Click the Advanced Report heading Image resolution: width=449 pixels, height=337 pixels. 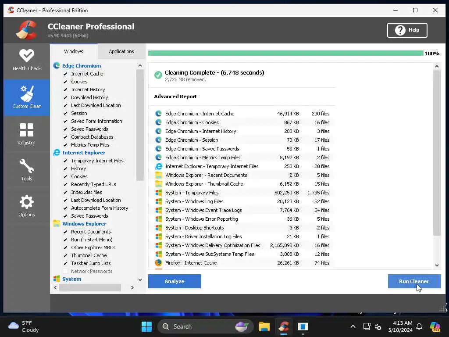click(175, 97)
